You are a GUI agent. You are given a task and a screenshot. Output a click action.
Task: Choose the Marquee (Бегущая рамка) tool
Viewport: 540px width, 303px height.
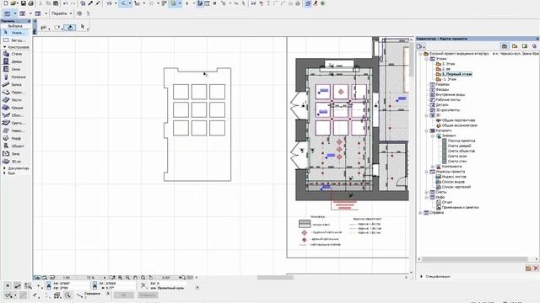[x=13, y=40]
